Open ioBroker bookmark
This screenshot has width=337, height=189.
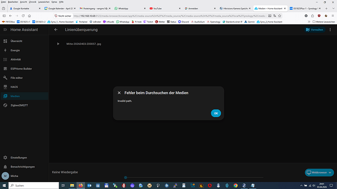(95, 22)
